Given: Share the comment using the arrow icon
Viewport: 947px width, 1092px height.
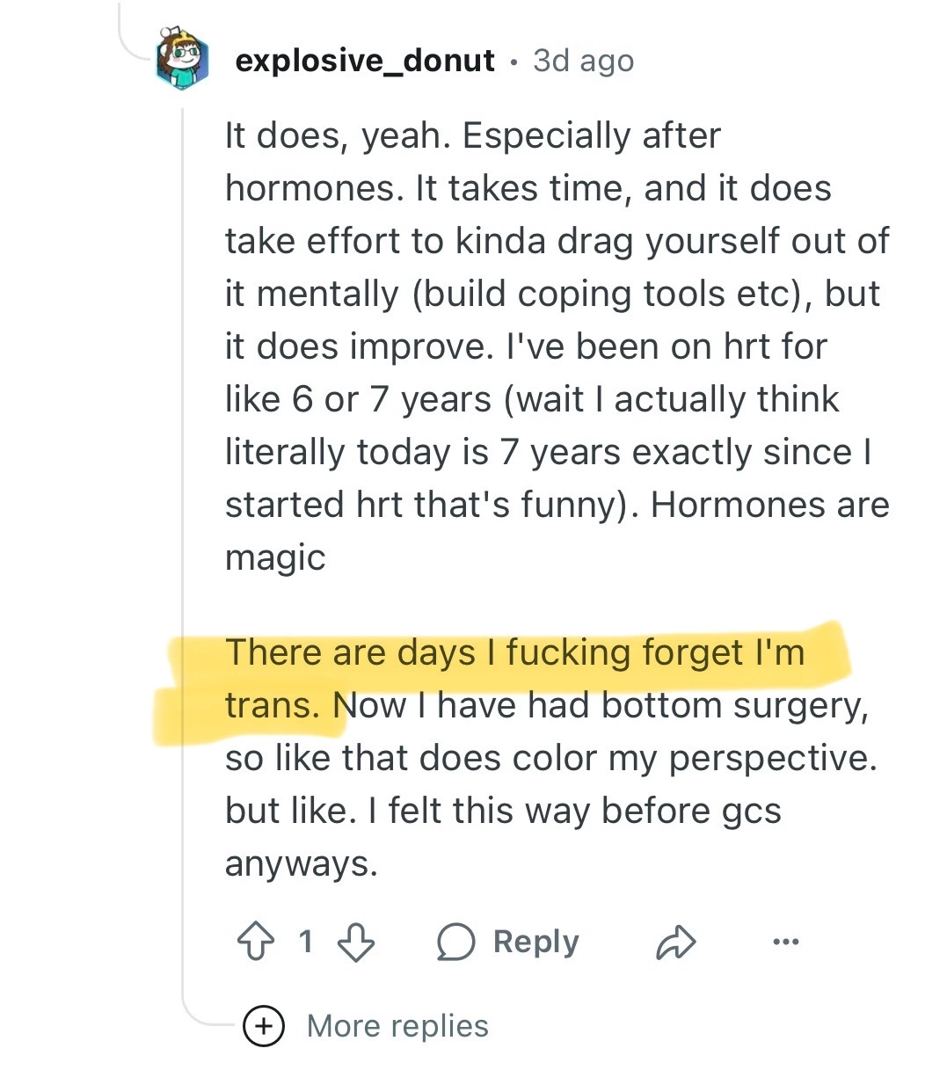Looking at the screenshot, I should [676, 942].
